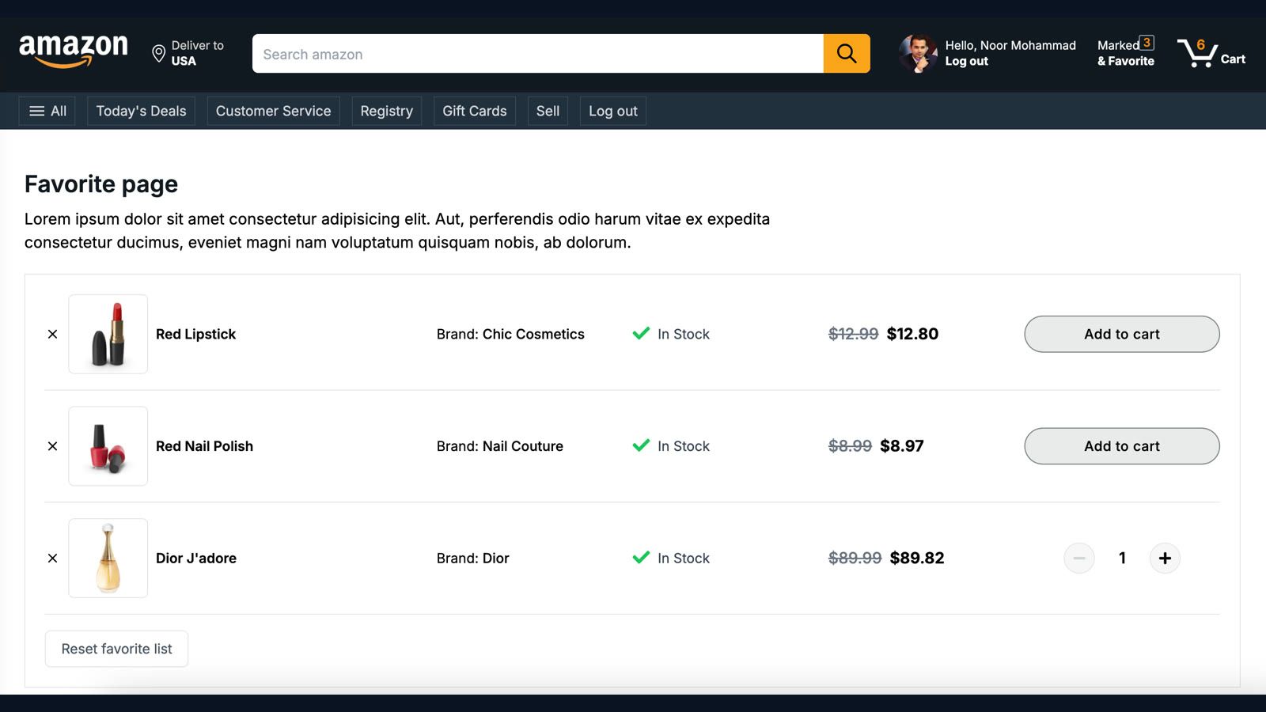
Task: Increase Dior J'adore quantity with plus
Action: click(x=1165, y=559)
